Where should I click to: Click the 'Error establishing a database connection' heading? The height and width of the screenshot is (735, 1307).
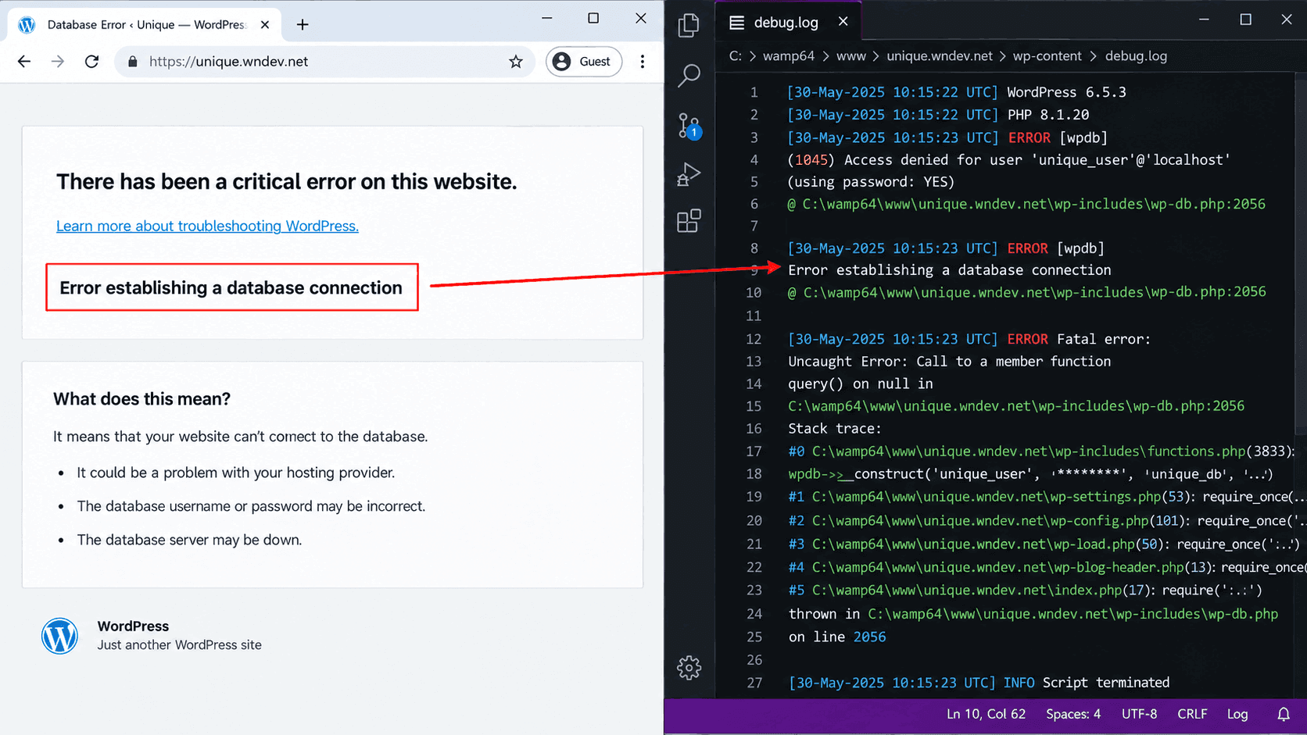pos(231,287)
